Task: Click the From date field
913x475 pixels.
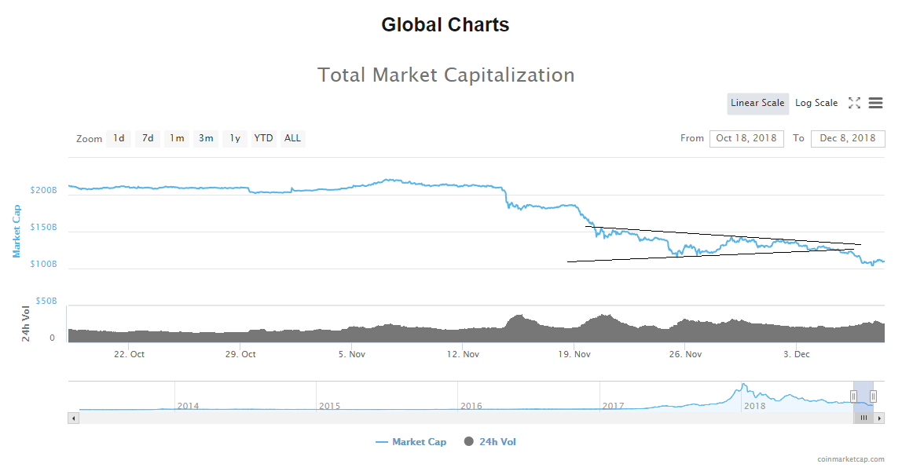Action: (x=746, y=138)
